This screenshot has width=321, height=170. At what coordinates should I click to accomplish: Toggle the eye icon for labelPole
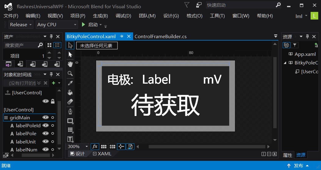click(x=46, y=133)
